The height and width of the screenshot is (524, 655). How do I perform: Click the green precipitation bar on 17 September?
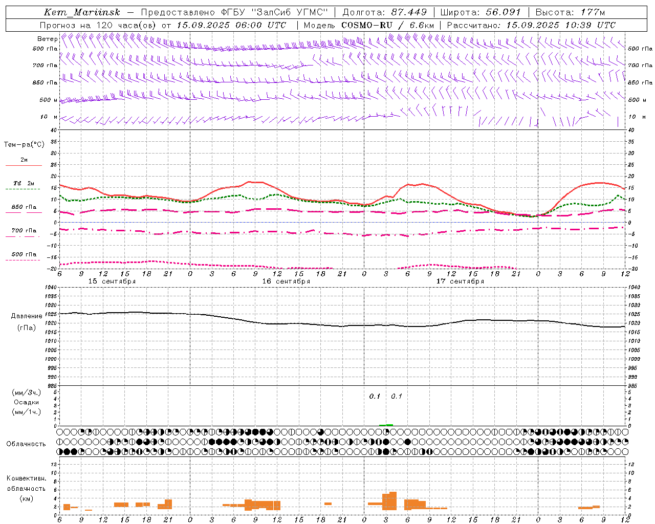pyautogui.click(x=386, y=425)
